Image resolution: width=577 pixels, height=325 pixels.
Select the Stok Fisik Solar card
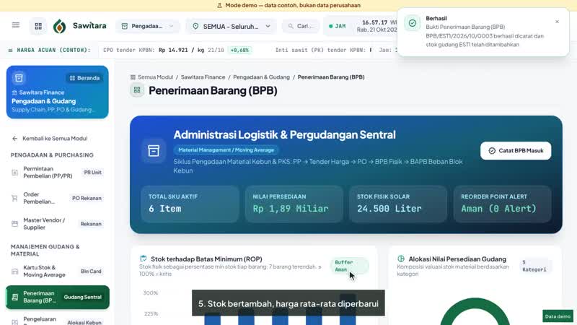(398, 204)
